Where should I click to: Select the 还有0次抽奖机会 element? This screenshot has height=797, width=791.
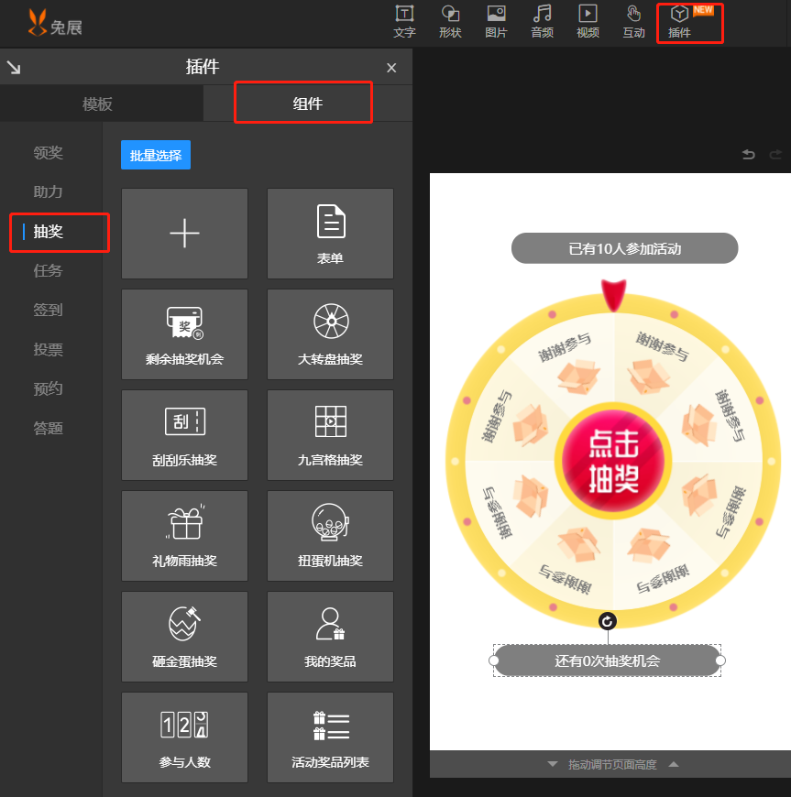pos(608,661)
